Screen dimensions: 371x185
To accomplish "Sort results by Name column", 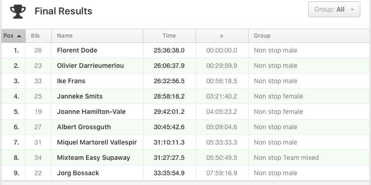I will pyautogui.click(x=97, y=36).
